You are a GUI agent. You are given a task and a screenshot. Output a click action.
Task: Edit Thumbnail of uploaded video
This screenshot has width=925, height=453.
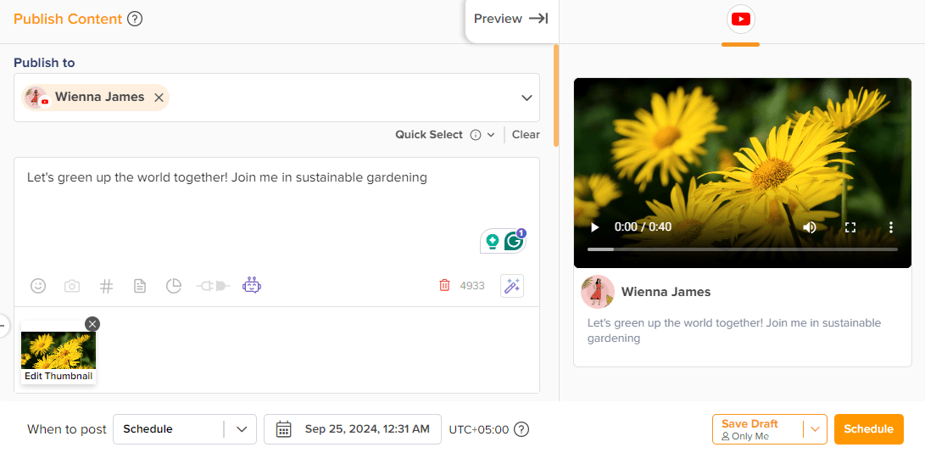click(59, 376)
